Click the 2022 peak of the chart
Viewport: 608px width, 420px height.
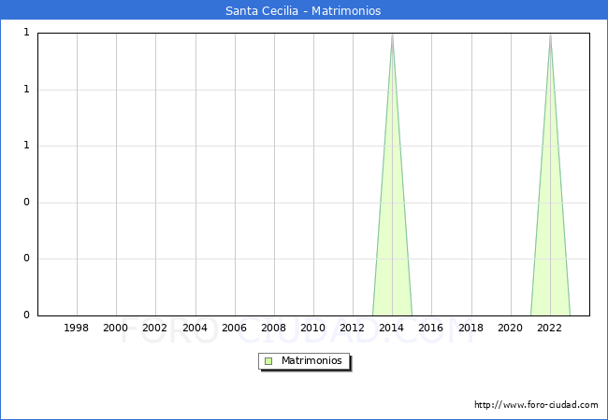pos(550,35)
